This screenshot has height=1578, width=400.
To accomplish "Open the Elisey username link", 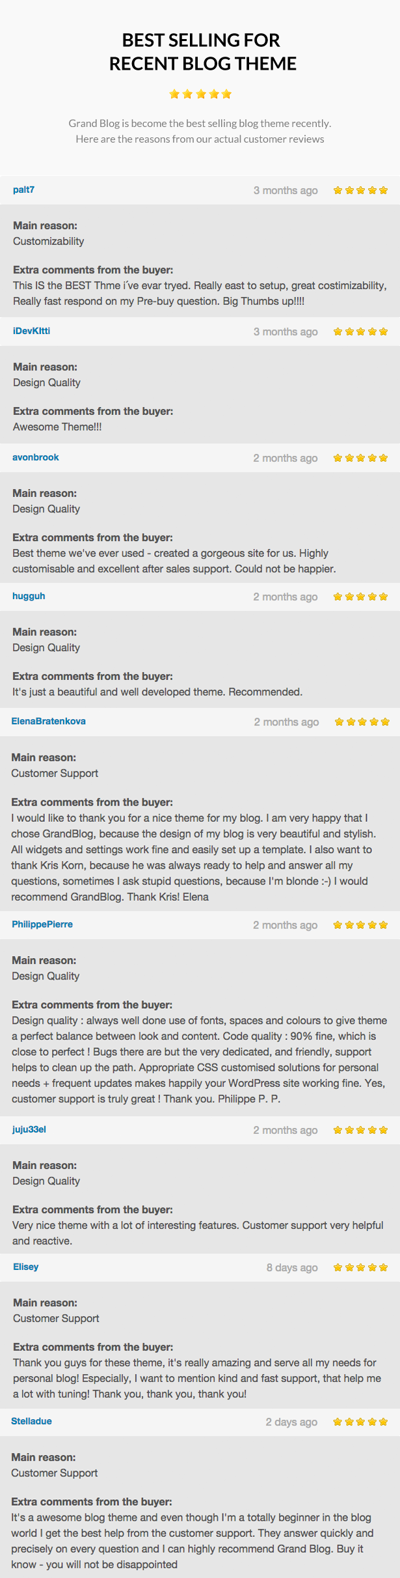I will (x=26, y=1267).
